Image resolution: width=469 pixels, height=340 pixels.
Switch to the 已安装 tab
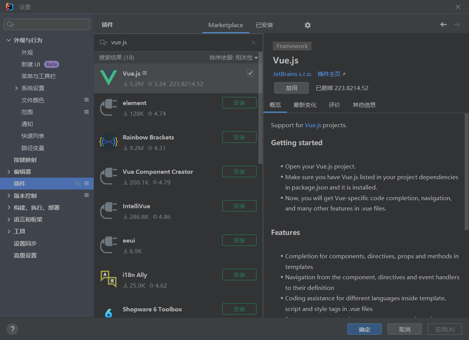pos(265,25)
